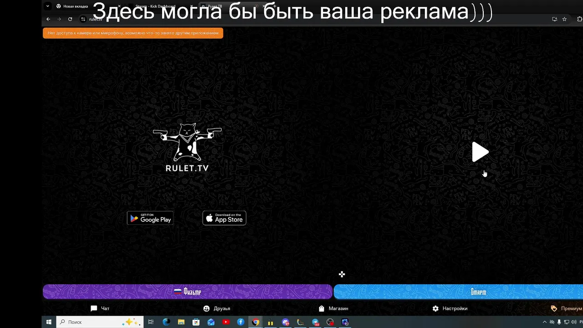Open the Премиум section

coord(567,308)
